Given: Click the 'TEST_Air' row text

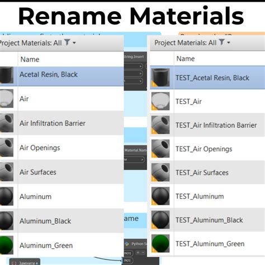Looking at the screenshot, I should tap(188, 102).
